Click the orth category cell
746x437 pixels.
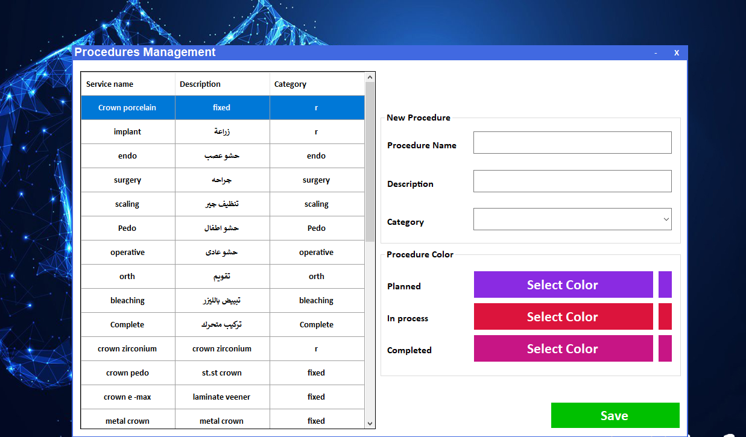point(317,277)
